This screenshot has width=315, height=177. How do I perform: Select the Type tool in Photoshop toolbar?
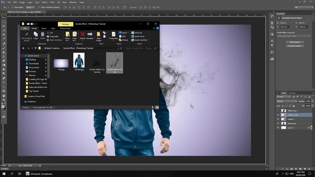coord(3,83)
